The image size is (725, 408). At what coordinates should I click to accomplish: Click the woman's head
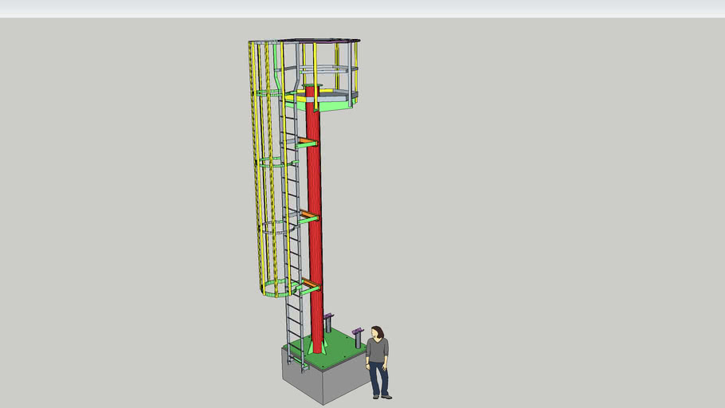point(377,331)
